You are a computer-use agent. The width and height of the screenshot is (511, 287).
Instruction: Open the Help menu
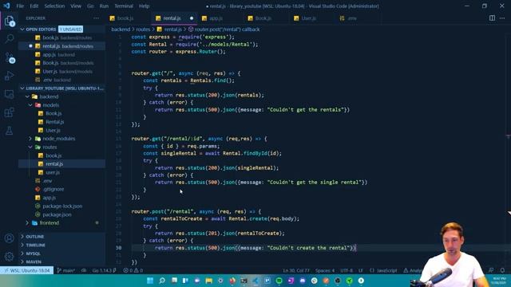pos(144,6)
